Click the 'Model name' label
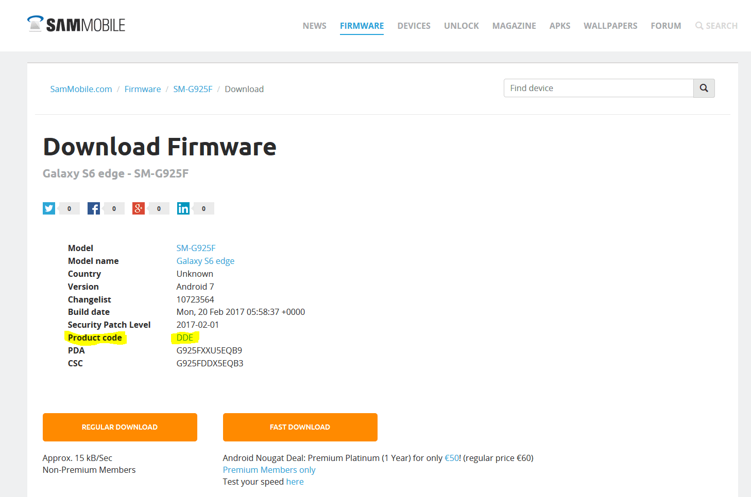 coord(93,261)
